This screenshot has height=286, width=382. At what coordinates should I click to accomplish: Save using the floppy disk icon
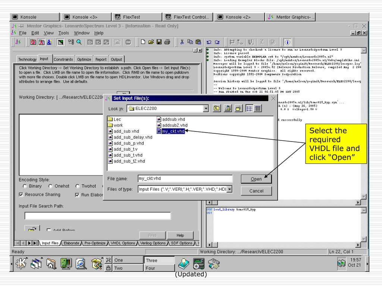(x=159, y=42)
